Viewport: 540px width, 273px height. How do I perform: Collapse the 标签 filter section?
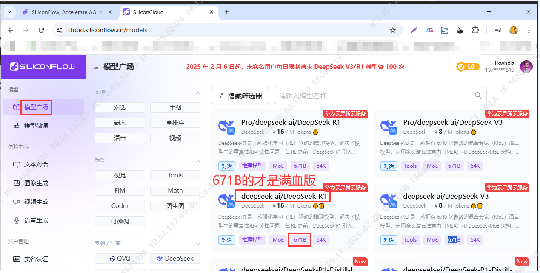click(197, 160)
